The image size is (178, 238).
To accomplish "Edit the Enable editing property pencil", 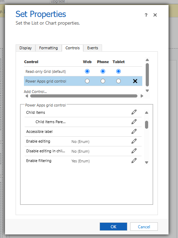I will [x=134, y=141].
